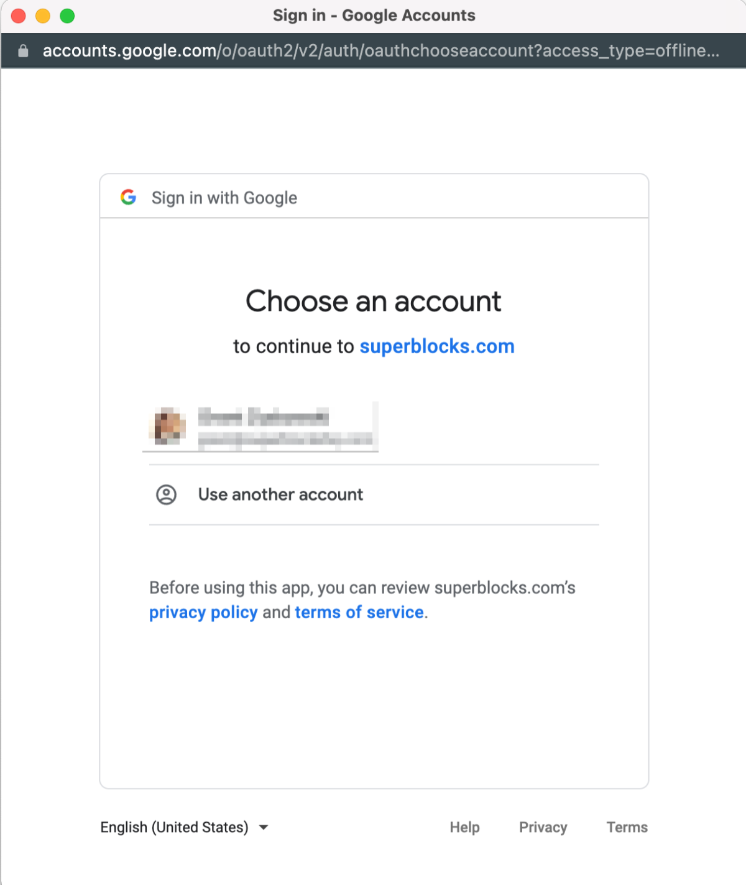Open the superblocks.com link
This screenshot has width=746, height=885.
[x=437, y=346]
